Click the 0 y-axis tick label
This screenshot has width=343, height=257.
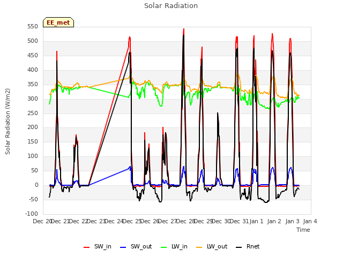pos(36,185)
